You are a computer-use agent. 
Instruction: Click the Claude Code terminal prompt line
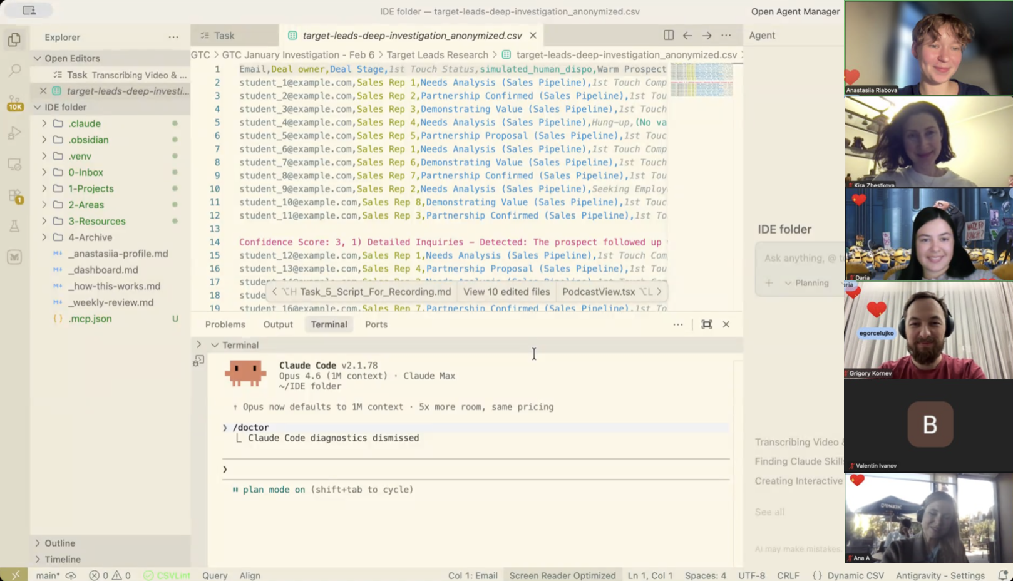(x=476, y=470)
